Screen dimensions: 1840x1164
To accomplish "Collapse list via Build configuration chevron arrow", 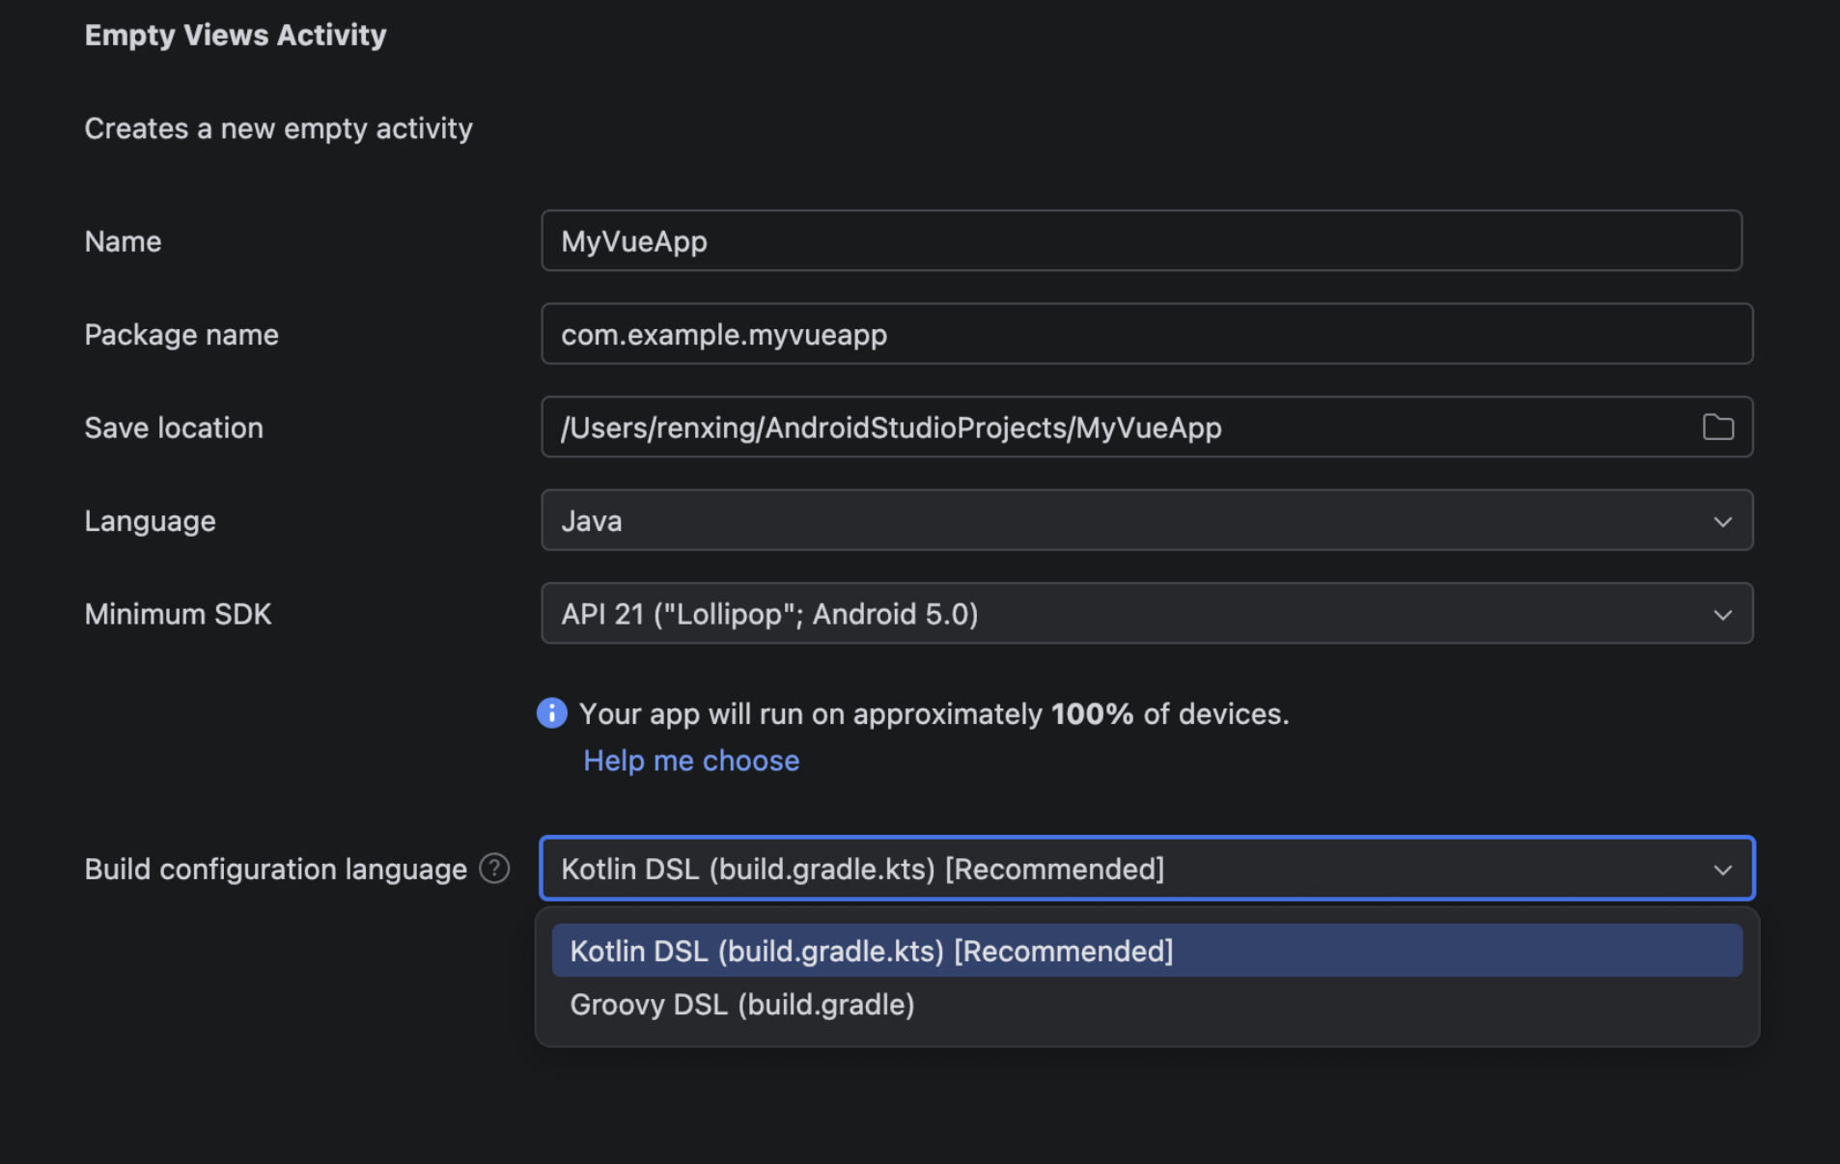I will coord(1722,870).
